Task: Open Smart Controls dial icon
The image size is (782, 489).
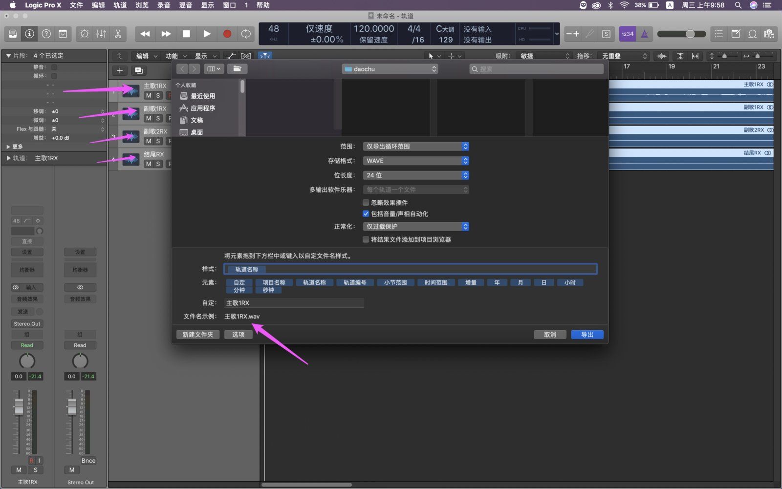Action: (x=85, y=34)
